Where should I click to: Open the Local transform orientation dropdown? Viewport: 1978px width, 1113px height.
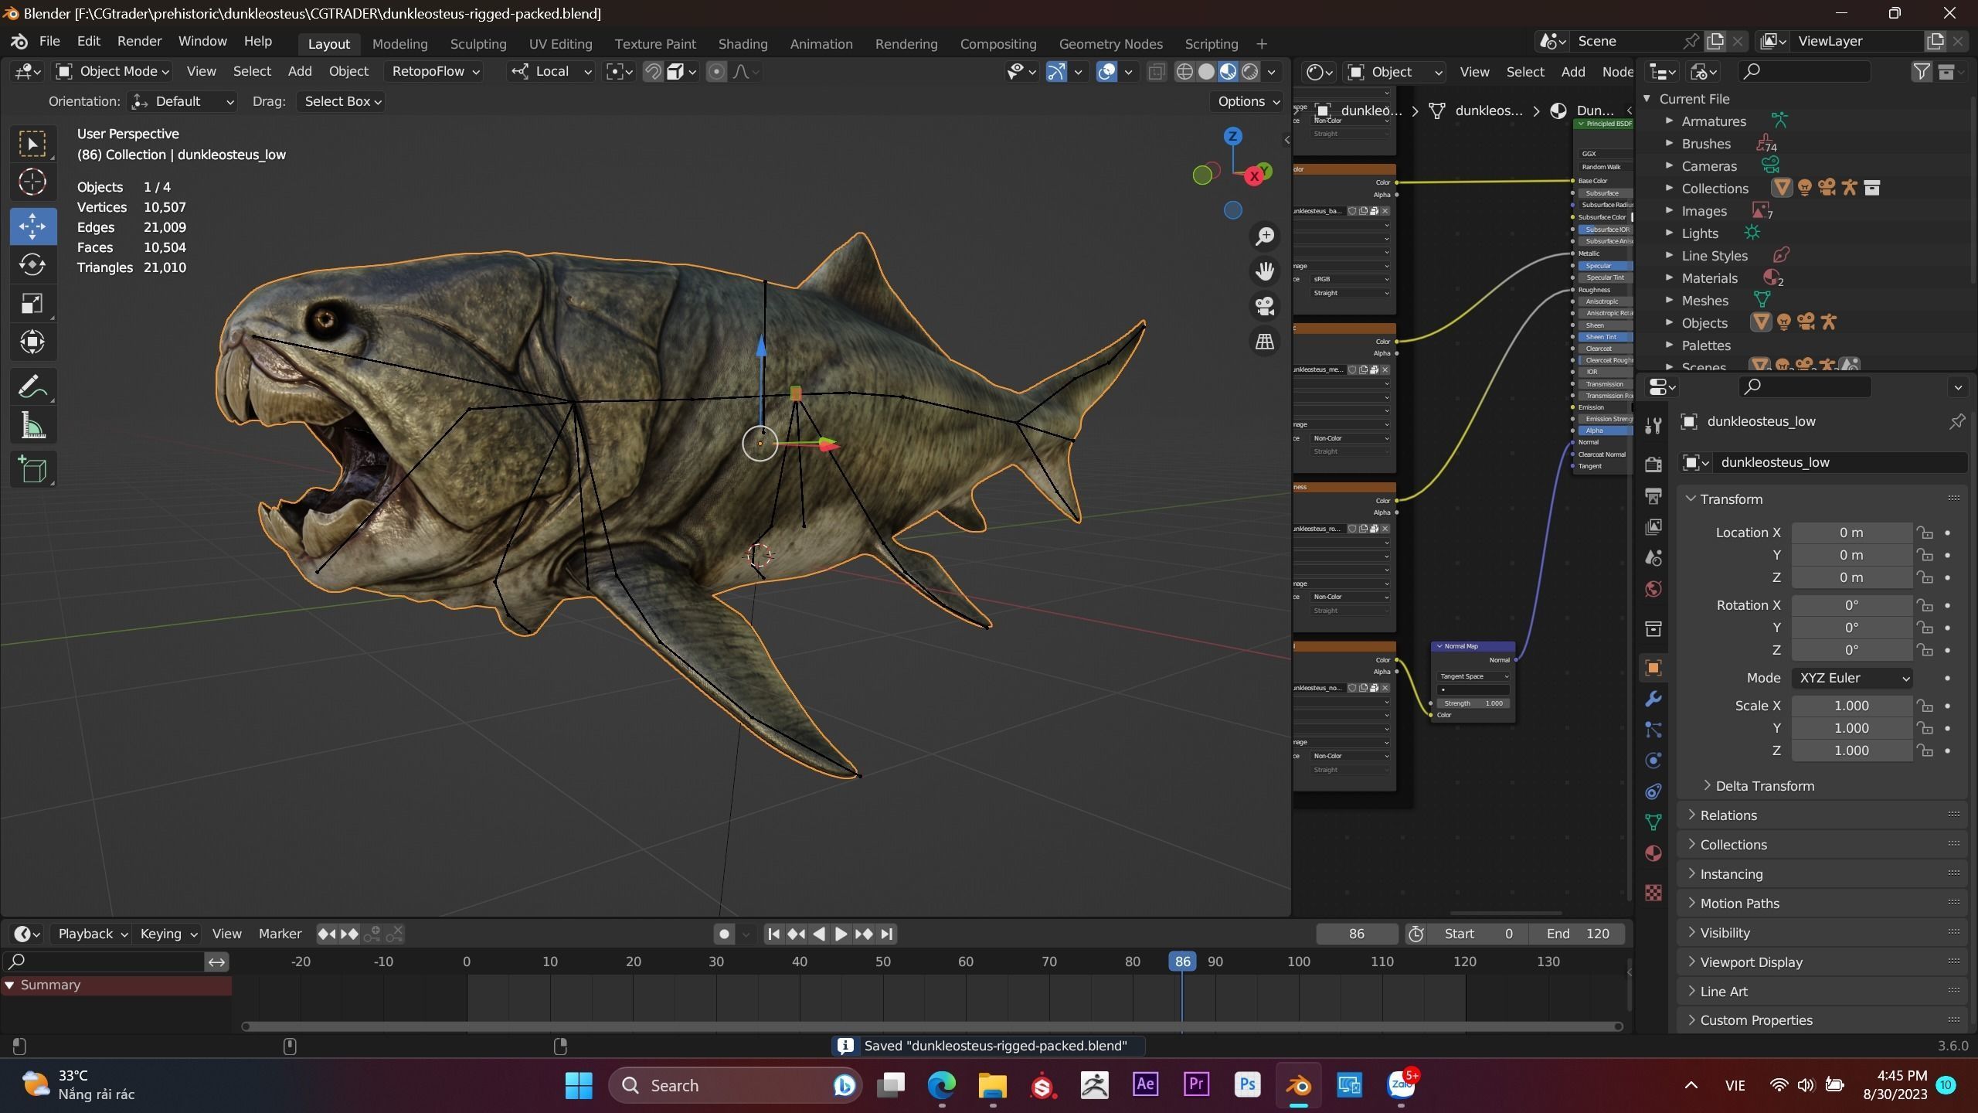point(552,71)
